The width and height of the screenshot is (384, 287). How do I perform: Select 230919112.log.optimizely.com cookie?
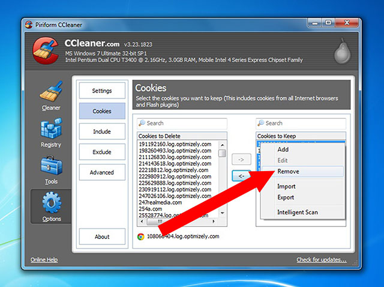pos(175,190)
